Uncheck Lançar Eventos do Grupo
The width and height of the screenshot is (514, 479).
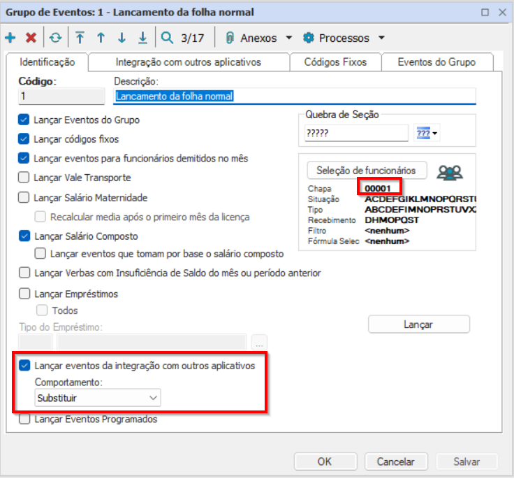tap(24, 120)
